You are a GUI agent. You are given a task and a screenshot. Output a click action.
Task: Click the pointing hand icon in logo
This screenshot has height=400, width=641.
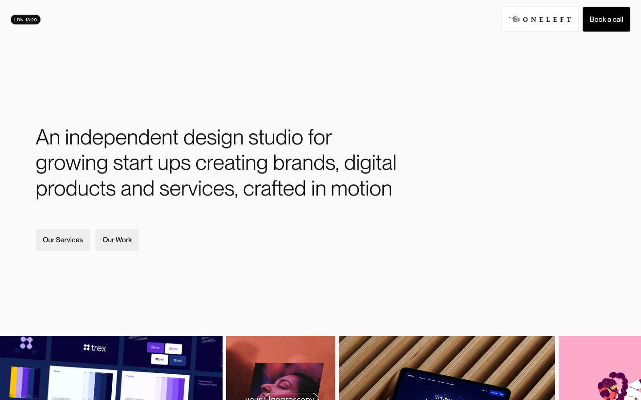pyautogui.click(x=514, y=19)
